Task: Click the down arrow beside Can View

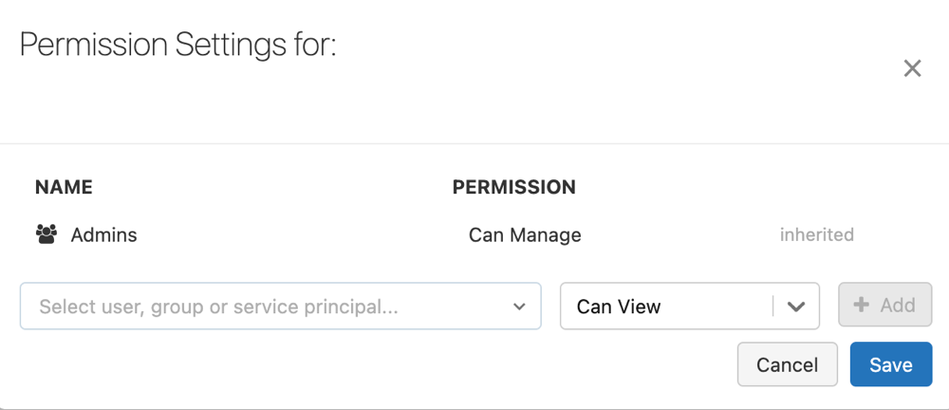Action: [796, 307]
